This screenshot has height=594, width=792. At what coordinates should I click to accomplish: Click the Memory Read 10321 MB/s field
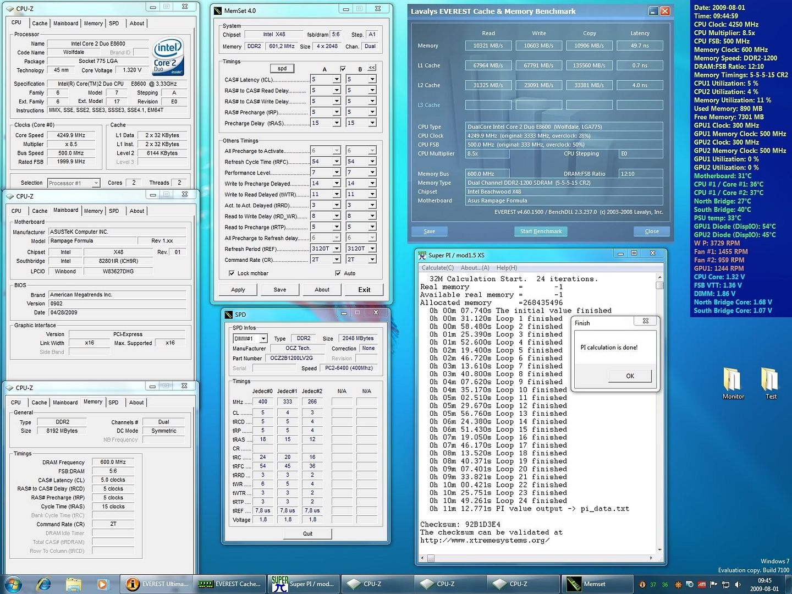pos(488,46)
